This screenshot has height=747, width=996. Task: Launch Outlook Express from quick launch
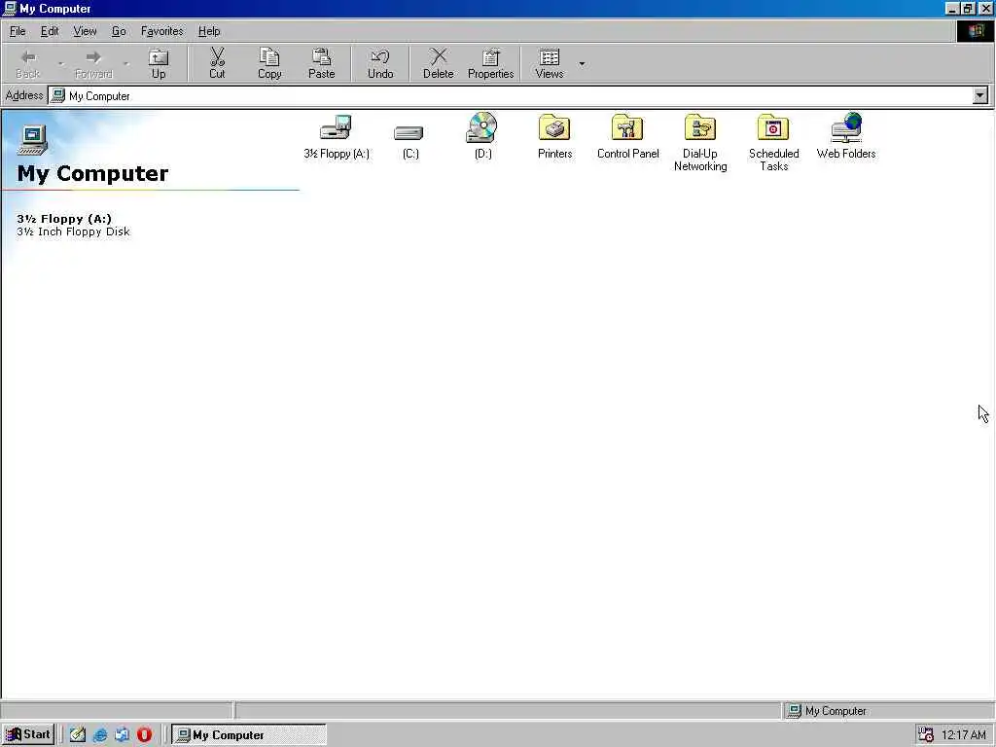point(122,735)
